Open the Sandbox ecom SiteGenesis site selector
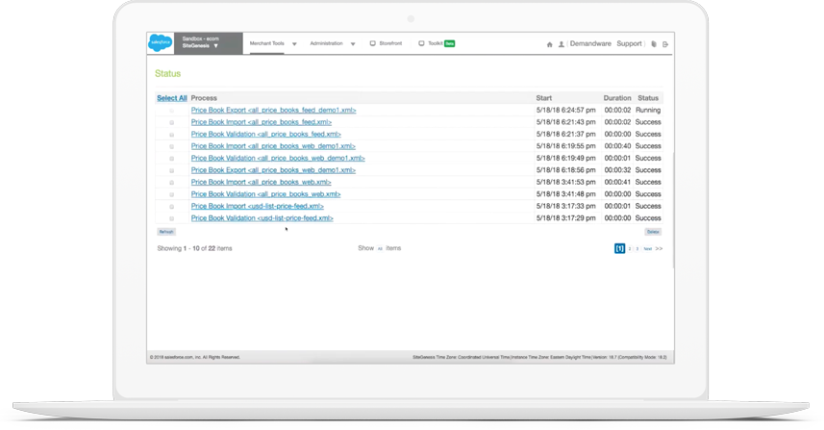This screenshot has width=824, height=430. (208, 42)
